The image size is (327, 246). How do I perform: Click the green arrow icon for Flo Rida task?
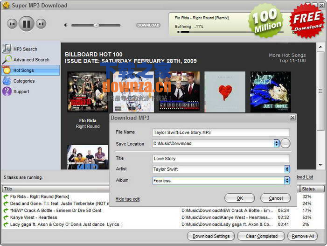[6, 197]
